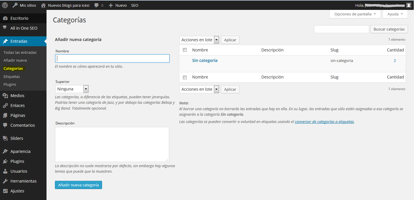Select Etiquetas in the Entradas submenu

tap(12, 76)
